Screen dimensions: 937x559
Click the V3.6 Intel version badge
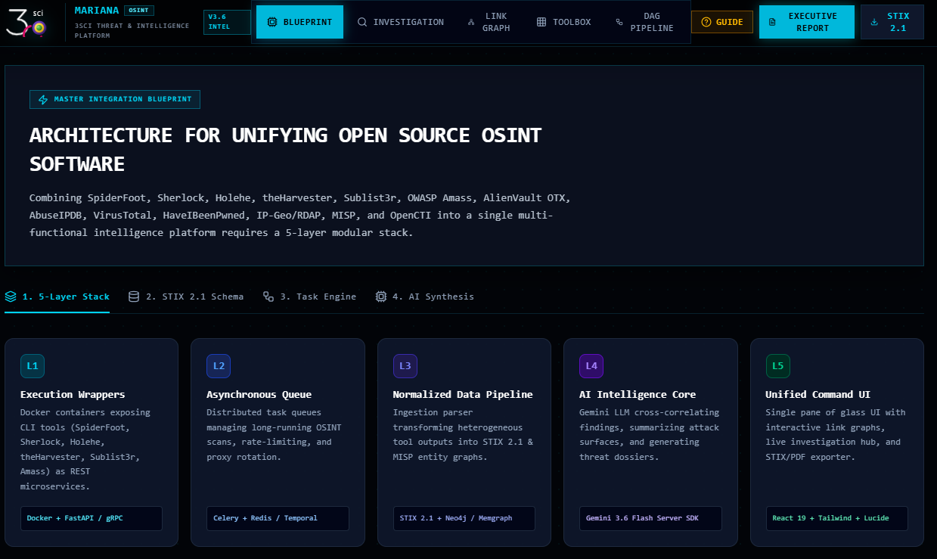tap(227, 22)
